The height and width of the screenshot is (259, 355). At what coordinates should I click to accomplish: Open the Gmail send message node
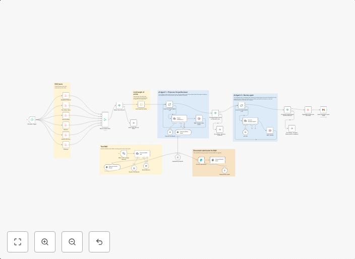coord(323,110)
